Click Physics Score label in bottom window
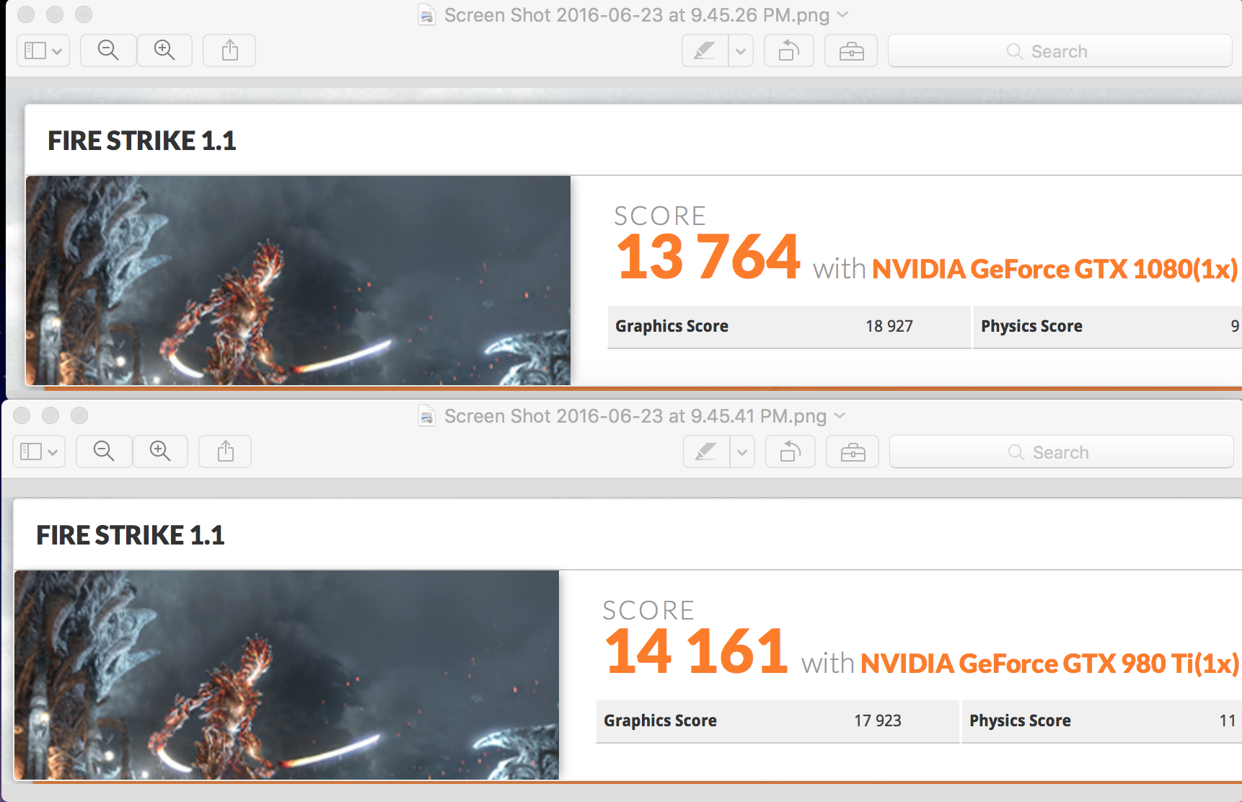1242x802 pixels. 1020,721
